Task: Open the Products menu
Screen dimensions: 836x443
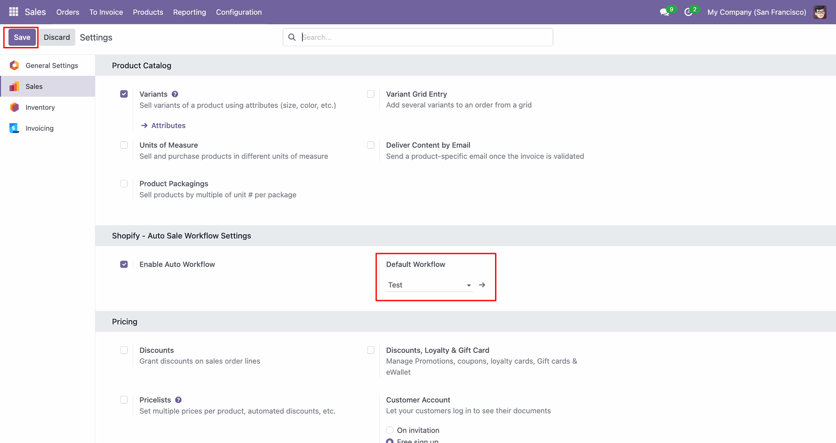Action: pos(148,12)
